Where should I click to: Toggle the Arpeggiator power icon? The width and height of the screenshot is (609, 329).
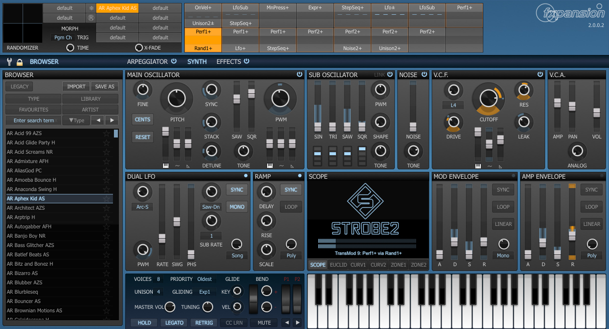tap(174, 61)
